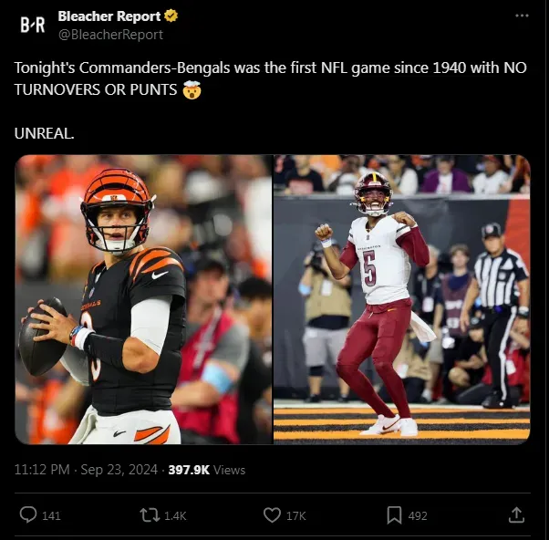The height and width of the screenshot is (540, 549).
Task: Click the Bleacher Report B/R avatar
Action: point(33,25)
